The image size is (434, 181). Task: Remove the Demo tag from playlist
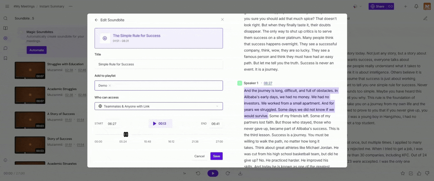[x=110, y=86]
